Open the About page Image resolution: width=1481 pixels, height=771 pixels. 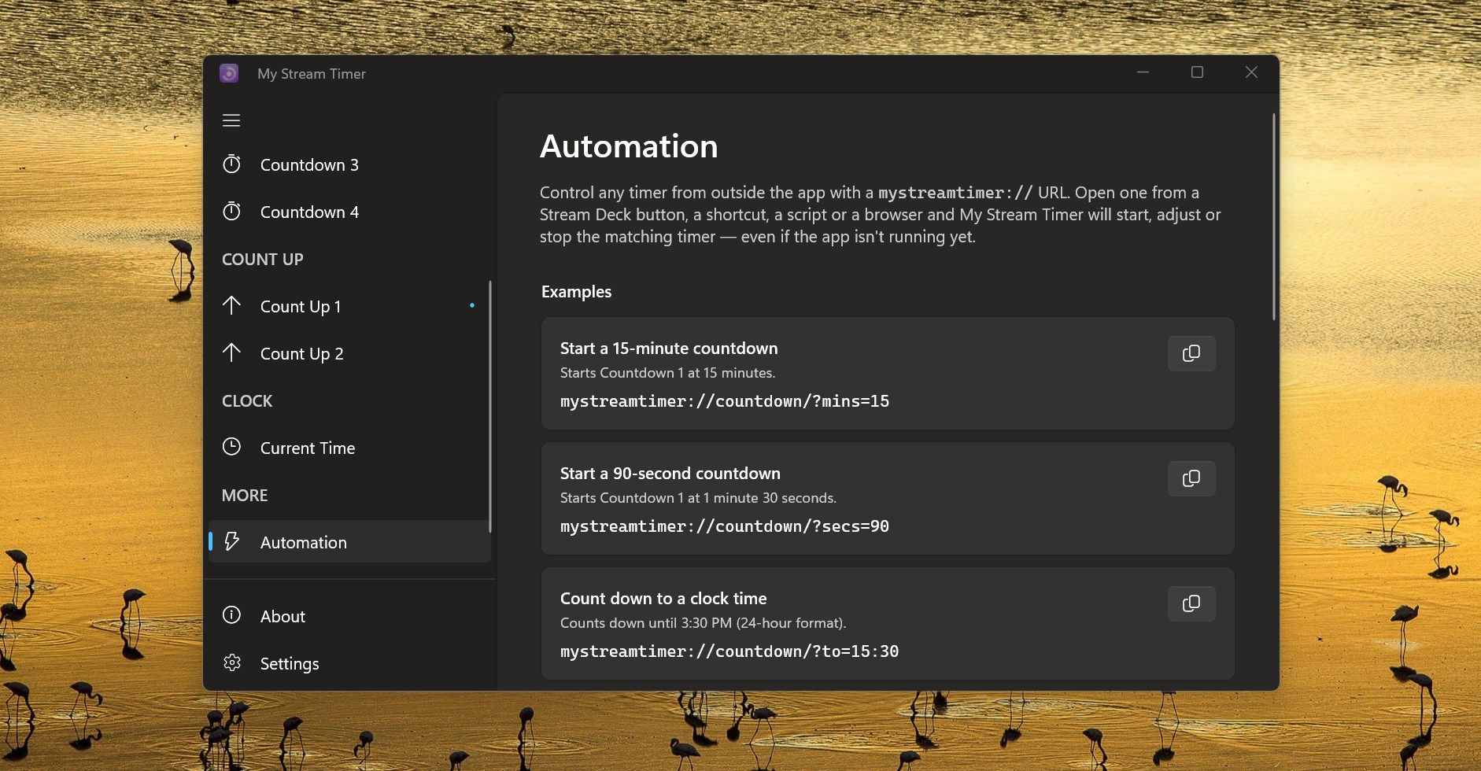(349, 616)
